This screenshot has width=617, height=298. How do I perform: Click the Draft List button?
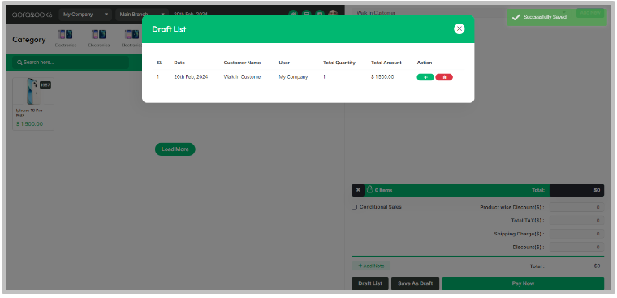[370, 283]
